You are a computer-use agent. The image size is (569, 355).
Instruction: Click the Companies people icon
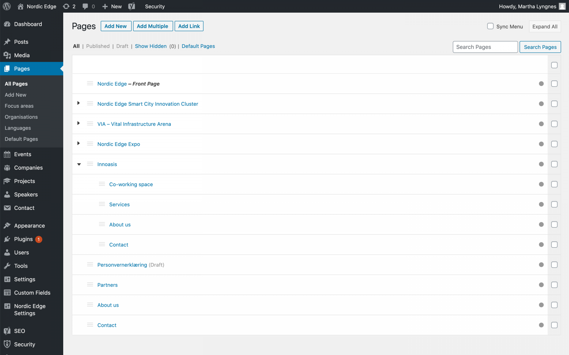tap(7, 168)
